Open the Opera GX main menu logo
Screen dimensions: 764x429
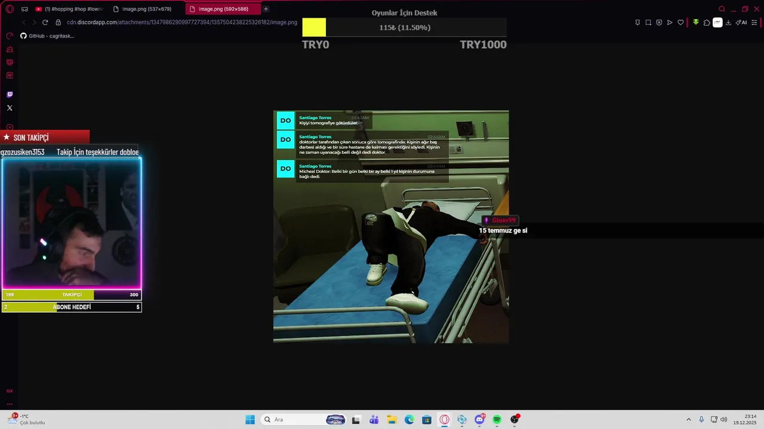pyautogui.click(x=10, y=9)
